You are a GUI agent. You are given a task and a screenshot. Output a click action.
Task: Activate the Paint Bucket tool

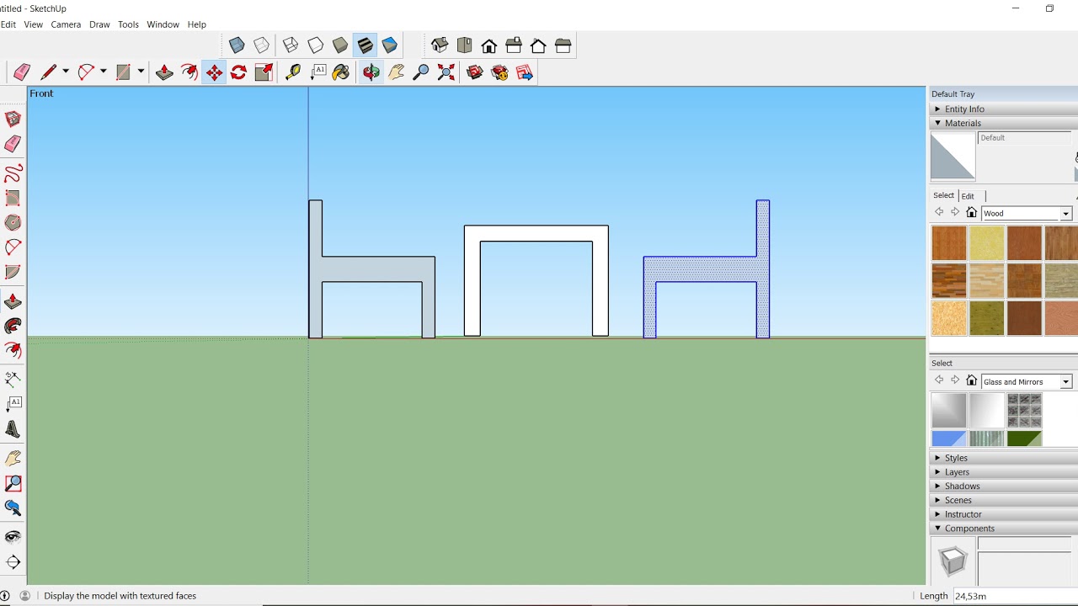pos(341,72)
